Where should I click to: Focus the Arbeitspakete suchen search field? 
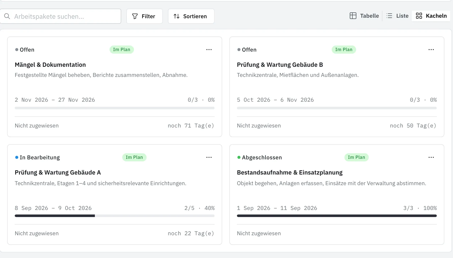(x=60, y=16)
